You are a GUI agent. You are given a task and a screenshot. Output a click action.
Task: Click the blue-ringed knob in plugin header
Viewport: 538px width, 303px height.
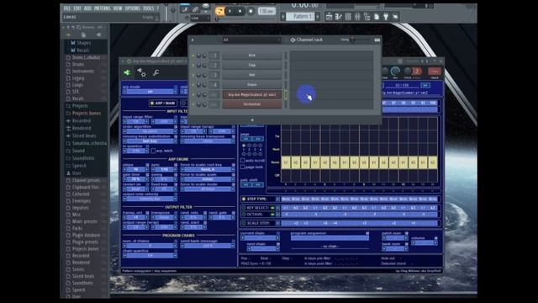point(395,71)
